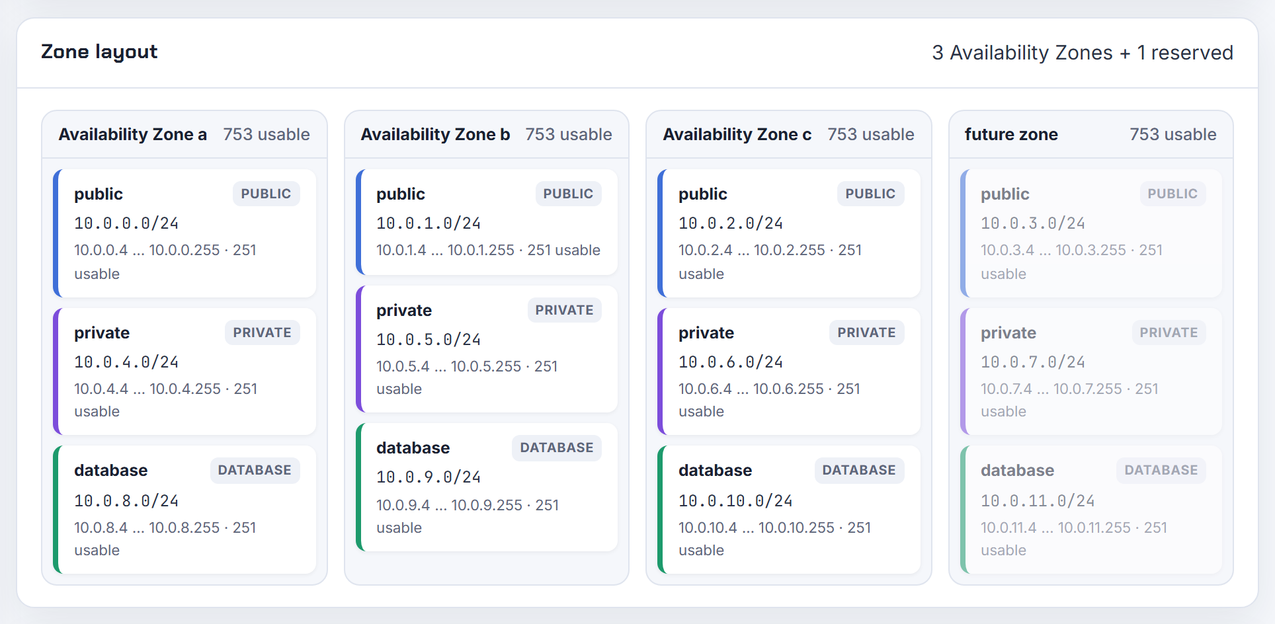Screen dimensions: 1275x624
Task: Click the PUBLIC badge on 10.0.0.0/24 card
Action: [266, 194]
